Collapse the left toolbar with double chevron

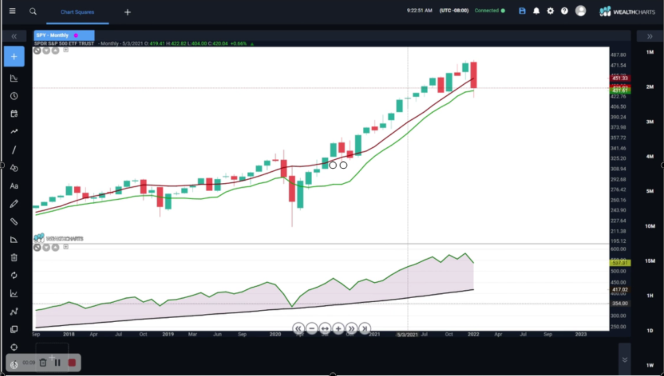tap(14, 36)
